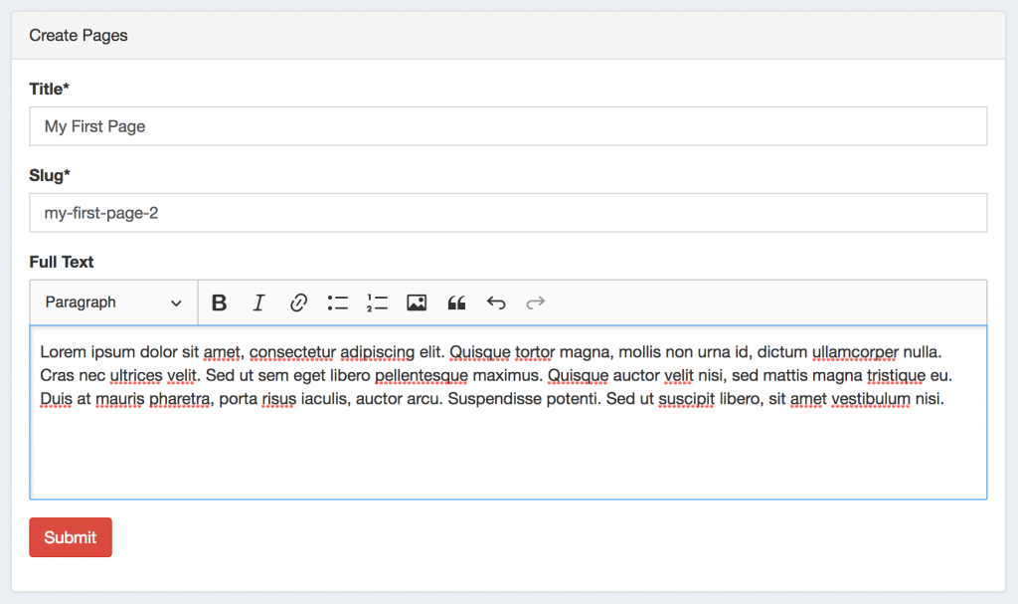Click the underlined word pellentesque in editor

tap(422, 375)
